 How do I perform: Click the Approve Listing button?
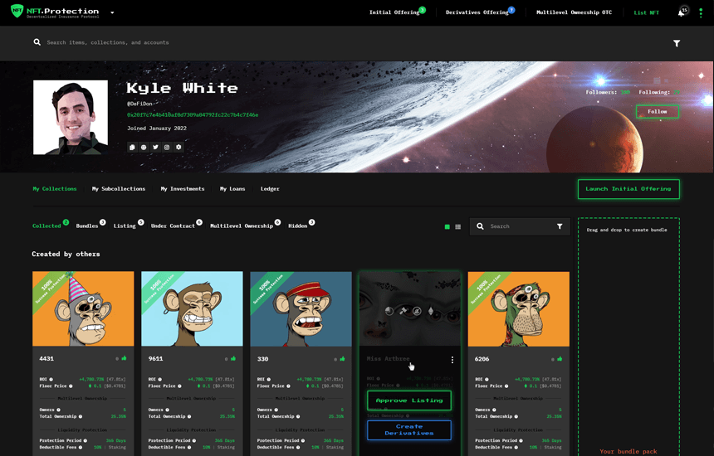(x=409, y=400)
